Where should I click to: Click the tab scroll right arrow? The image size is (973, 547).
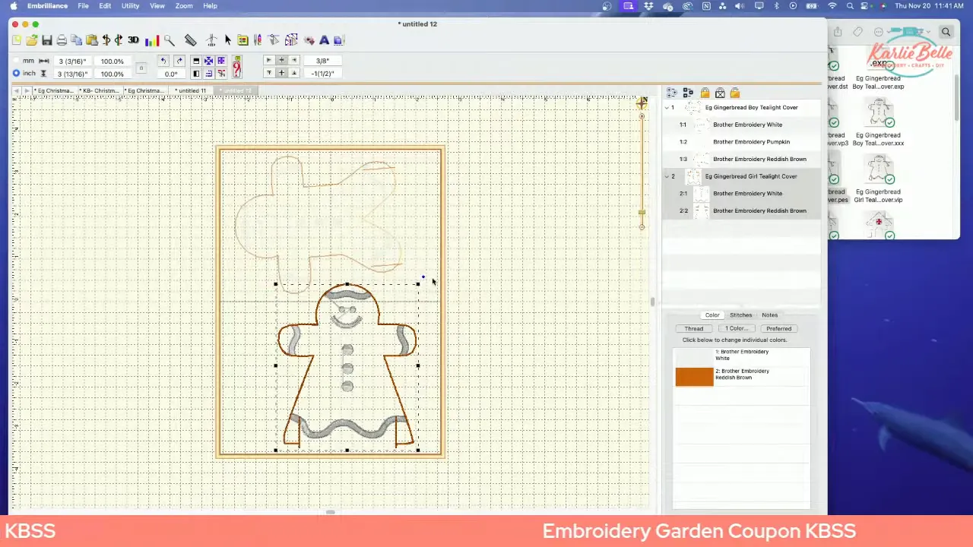coord(27,90)
